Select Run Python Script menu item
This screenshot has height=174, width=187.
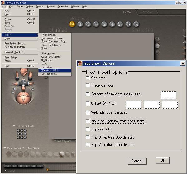point(20,43)
